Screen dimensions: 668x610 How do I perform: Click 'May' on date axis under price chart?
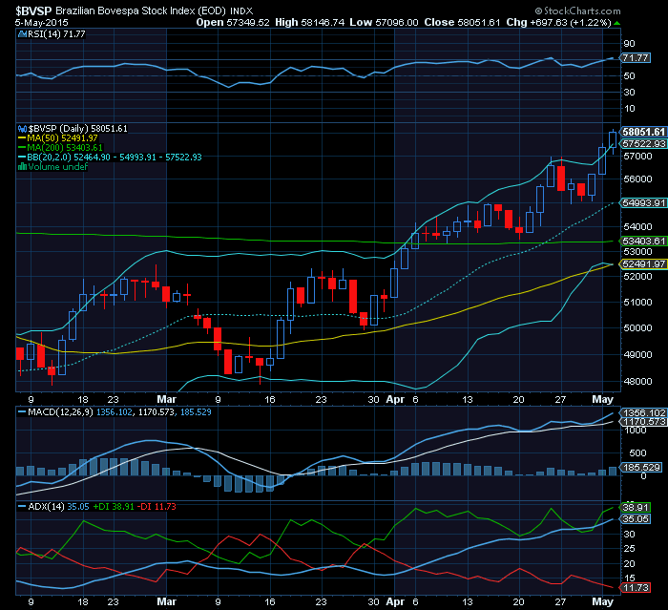(x=602, y=399)
